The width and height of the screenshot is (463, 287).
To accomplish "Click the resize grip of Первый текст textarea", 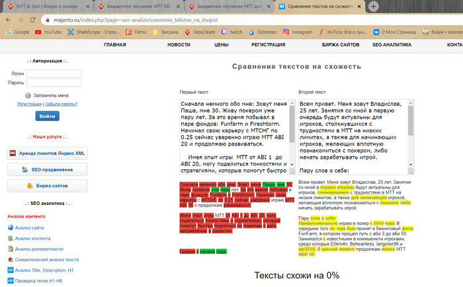I will point(292,171).
